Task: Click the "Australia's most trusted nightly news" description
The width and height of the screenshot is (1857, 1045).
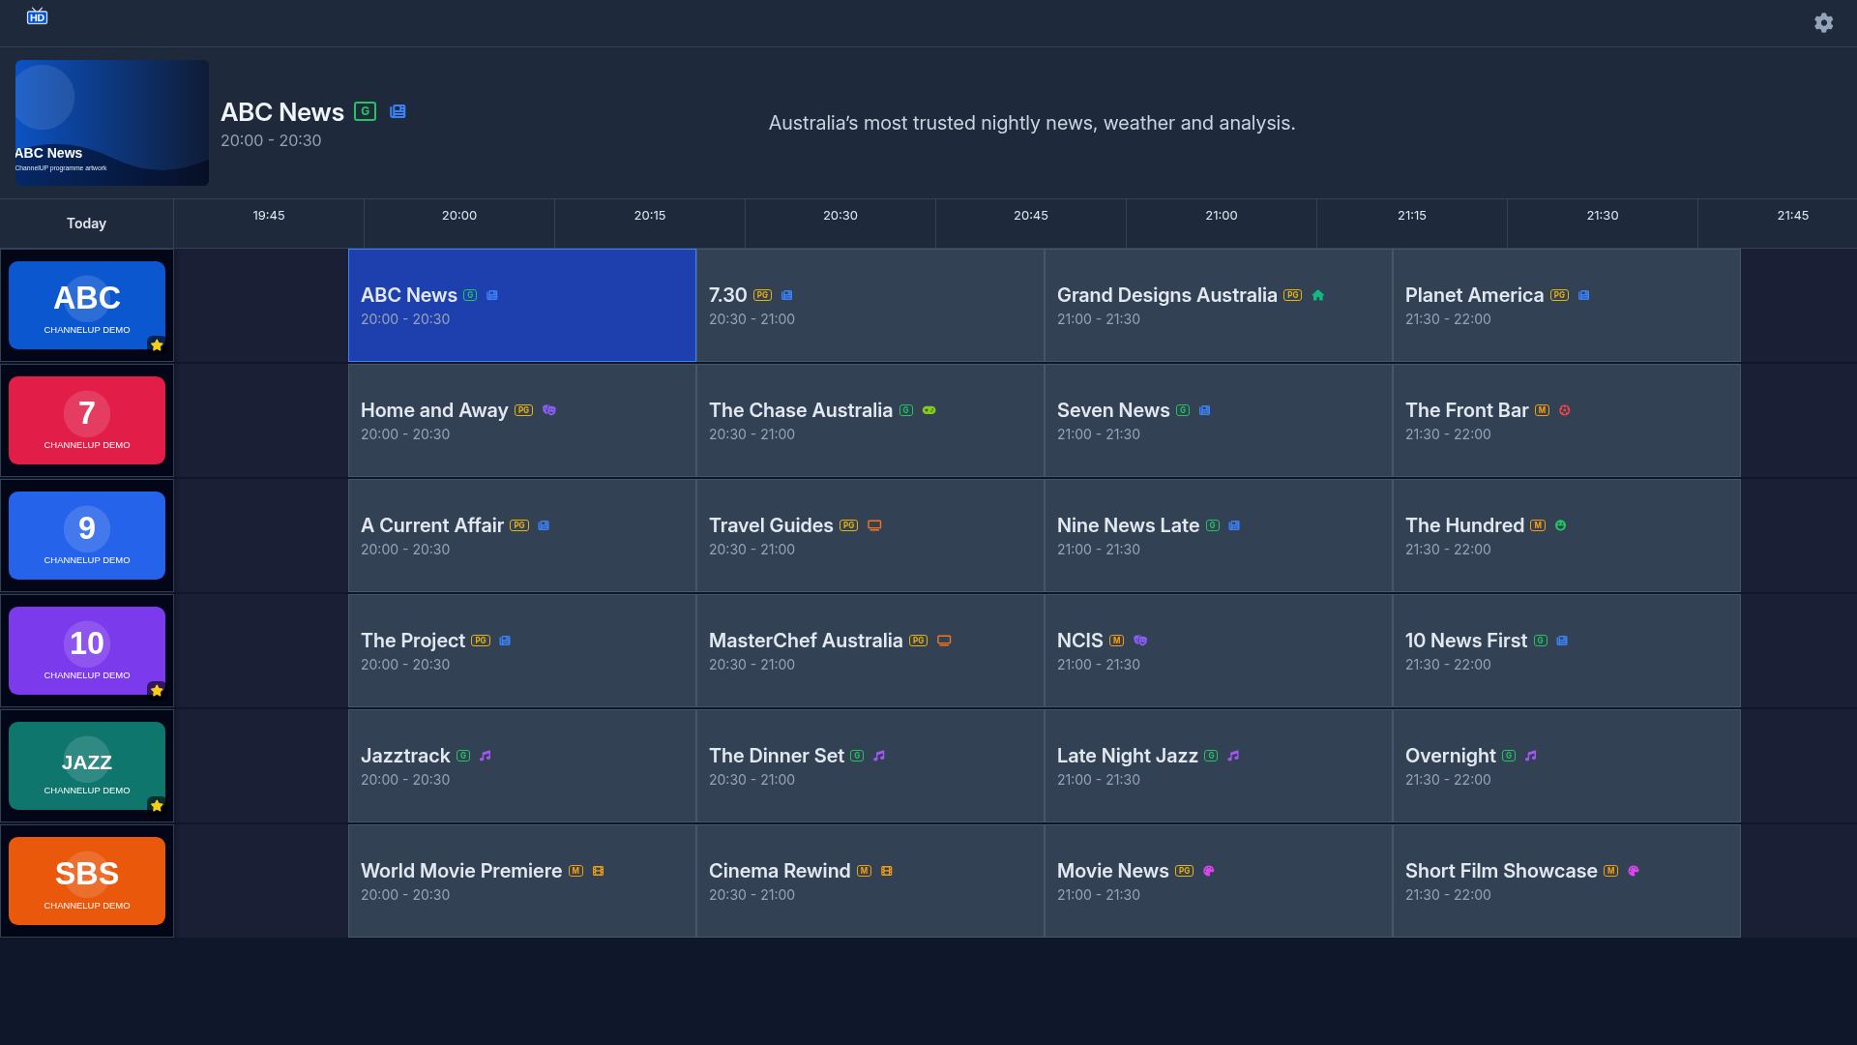Action: pos(1032,123)
